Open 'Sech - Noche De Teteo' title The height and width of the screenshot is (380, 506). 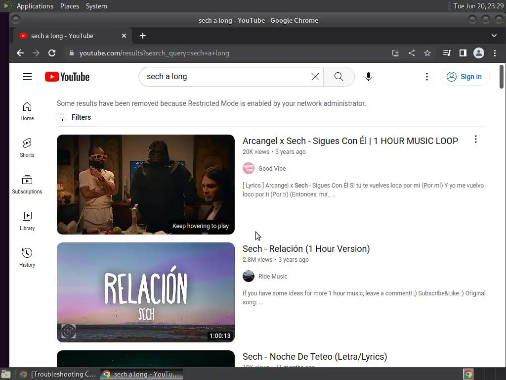tap(315, 356)
